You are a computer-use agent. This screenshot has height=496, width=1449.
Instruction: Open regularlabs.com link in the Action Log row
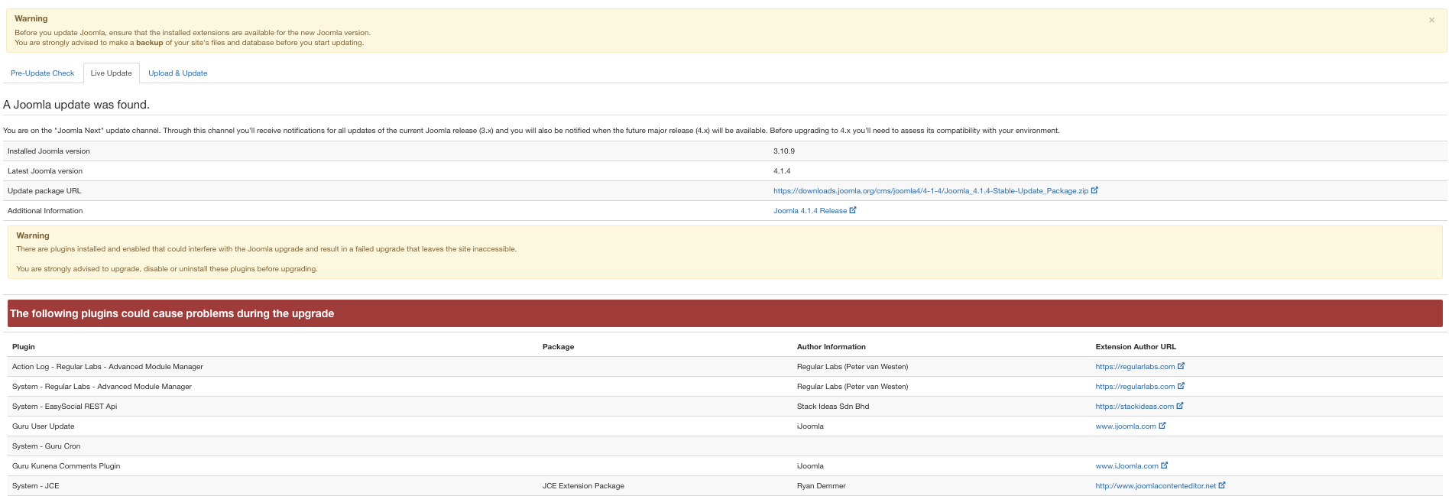tap(1135, 367)
